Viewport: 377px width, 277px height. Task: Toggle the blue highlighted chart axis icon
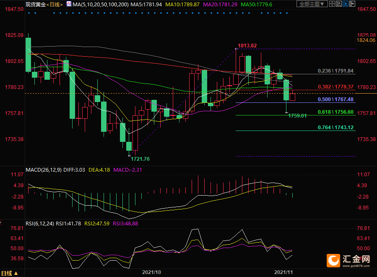pos(346,4)
